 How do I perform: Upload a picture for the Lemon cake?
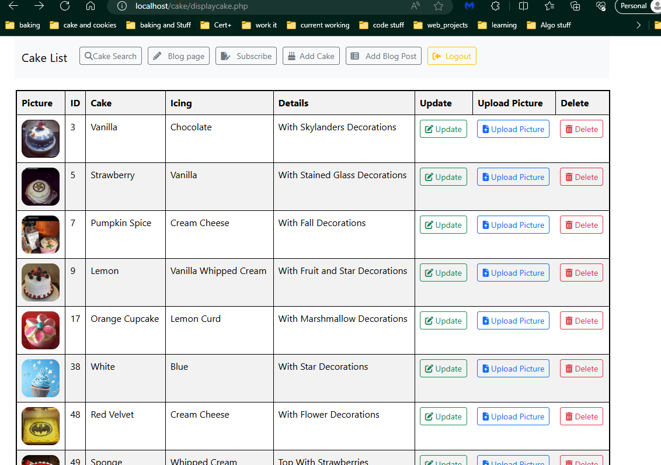513,273
